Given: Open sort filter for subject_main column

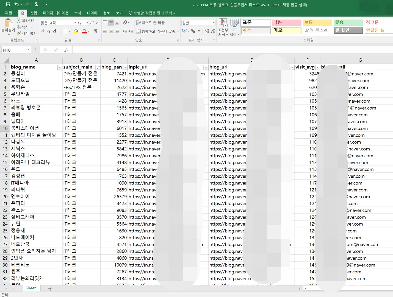Looking at the screenshot, I should (98, 67).
